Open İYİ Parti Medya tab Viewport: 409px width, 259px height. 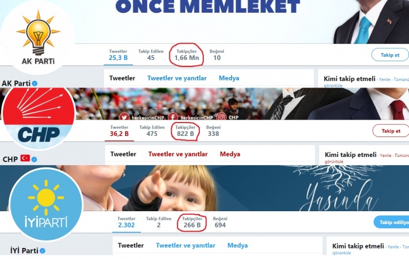pos(237,246)
